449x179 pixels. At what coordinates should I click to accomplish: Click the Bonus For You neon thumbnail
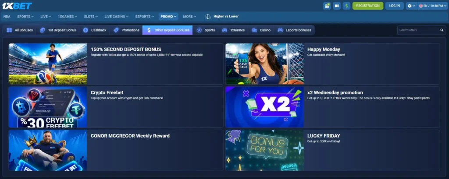(264, 151)
